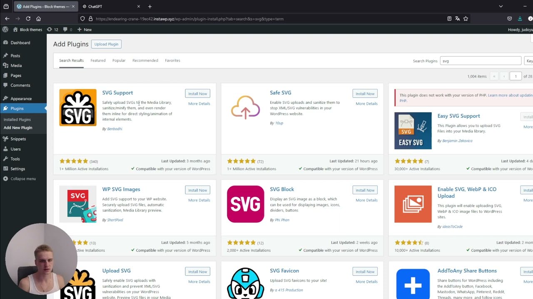Go to Installed Plugins submenu

tap(17, 120)
